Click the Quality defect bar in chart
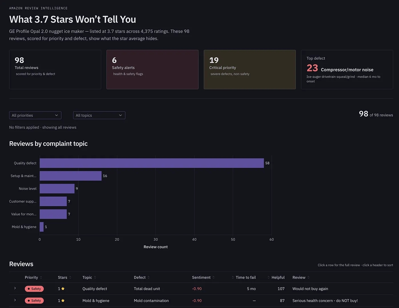The image size is (399, 308). click(152, 163)
